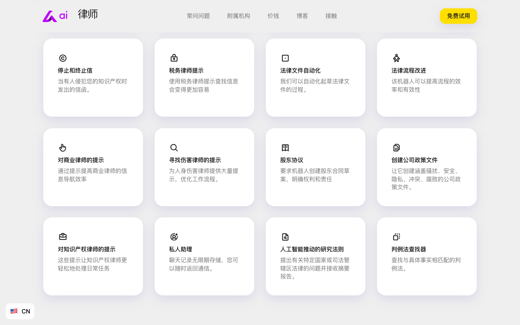Image resolution: width=520 pixels, height=325 pixels.
Task: Click the magnifier icon above 寻找伤害律师的提示
Action: pos(174,148)
